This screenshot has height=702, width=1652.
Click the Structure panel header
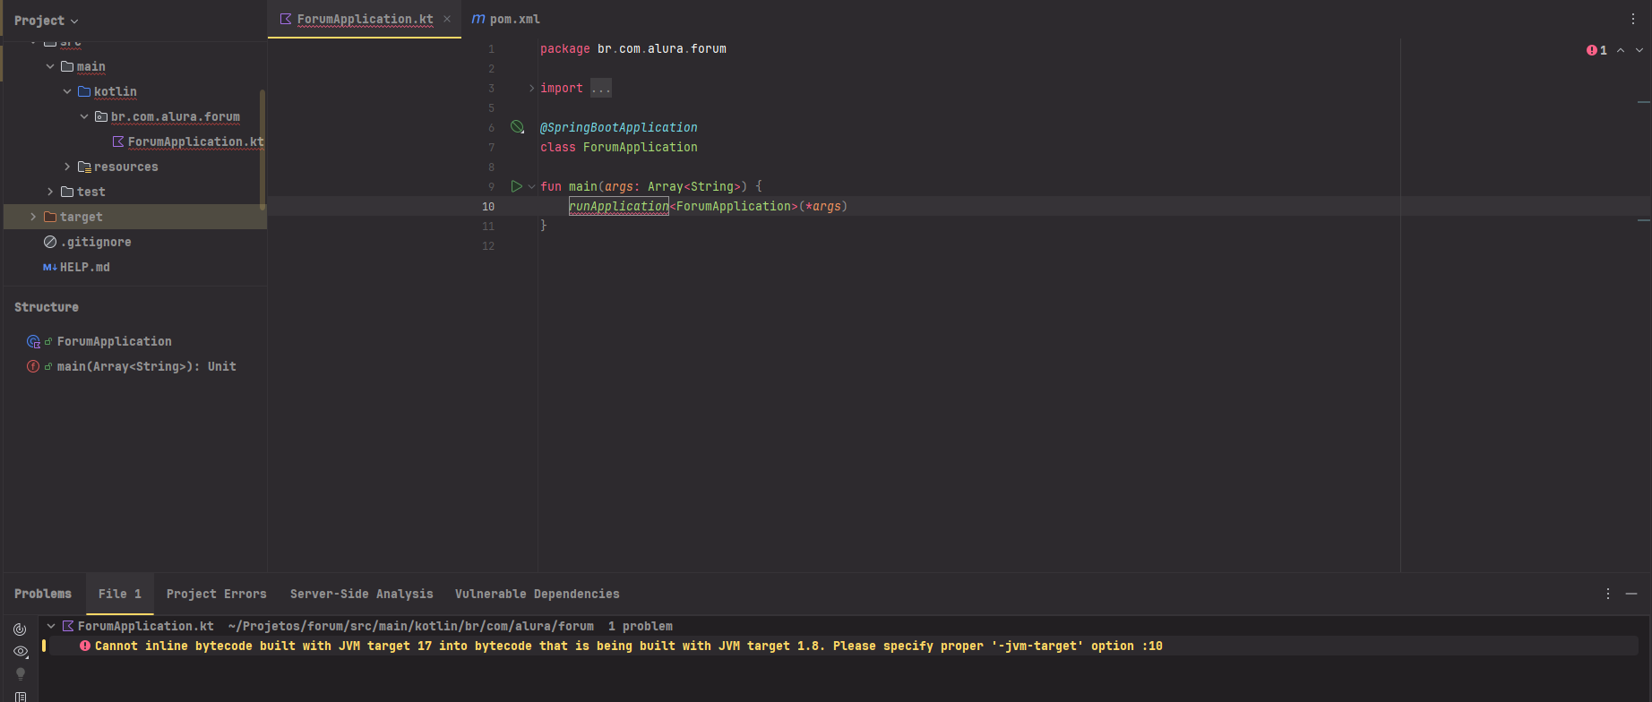(x=47, y=307)
